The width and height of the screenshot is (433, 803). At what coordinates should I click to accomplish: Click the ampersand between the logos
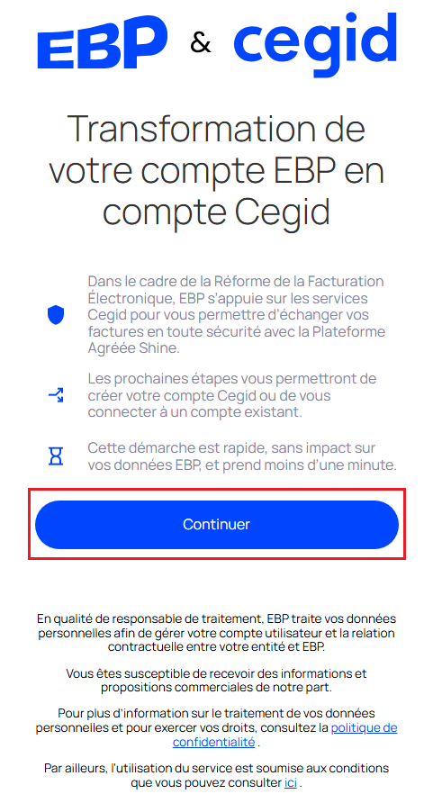[201, 43]
